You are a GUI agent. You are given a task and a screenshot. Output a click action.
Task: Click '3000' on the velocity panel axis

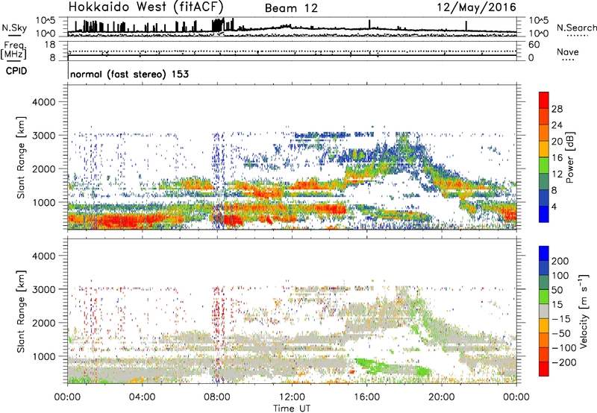[x=43, y=289]
